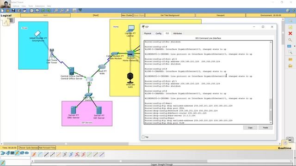Click the Open folder icon in toolbar
Screen dimensions: 296x166
tap(8, 10)
